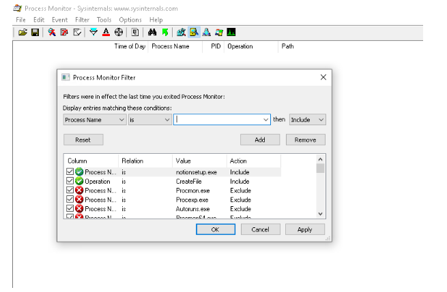Toggle Show Process and Thread Activity icon

219,33
